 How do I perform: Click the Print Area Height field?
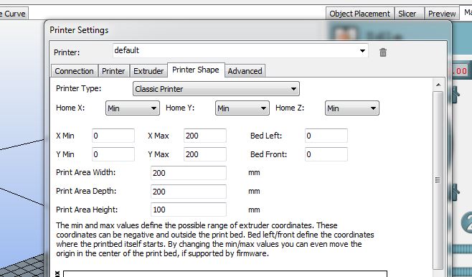tap(189, 210)
